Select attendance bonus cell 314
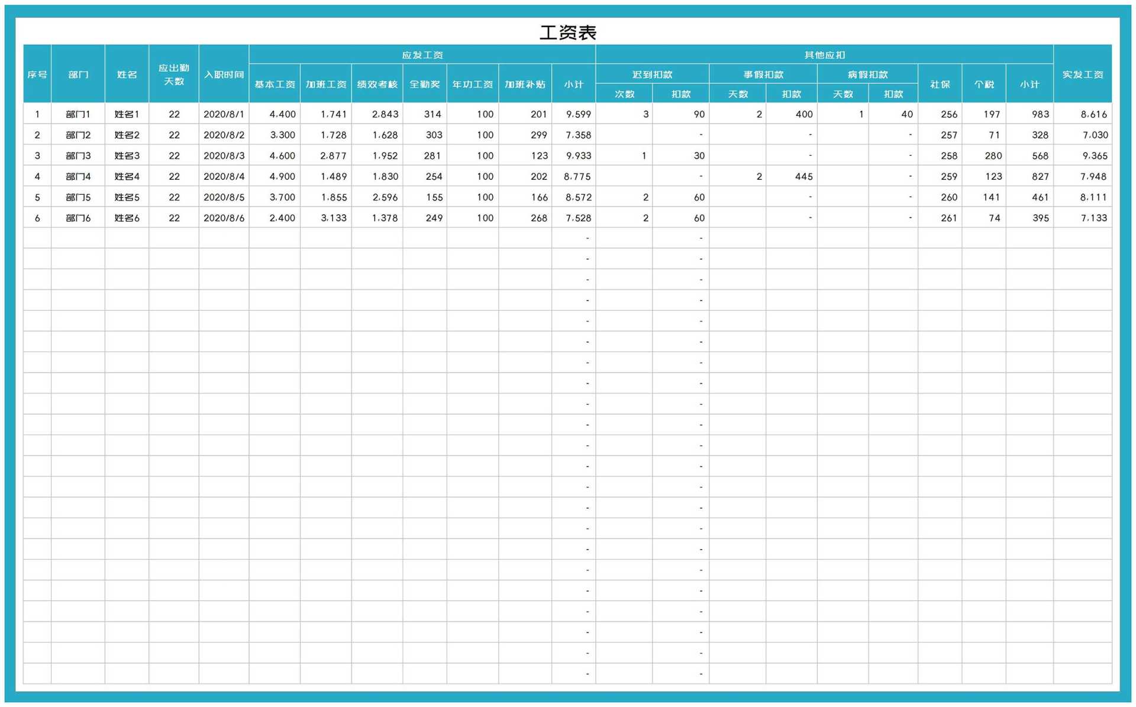The image size is (1136, 707). click(425, 114)
